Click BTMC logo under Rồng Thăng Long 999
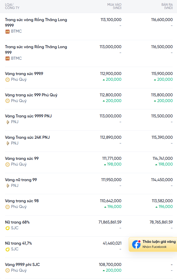 tap(7, 58)
